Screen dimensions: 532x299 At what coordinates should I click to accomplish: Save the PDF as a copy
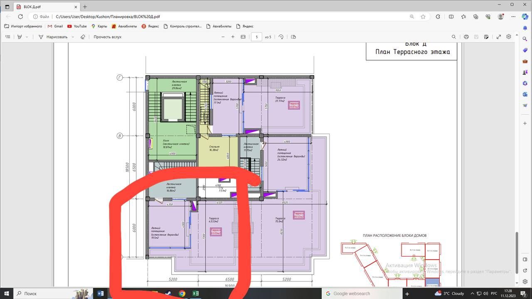(486, 37)
